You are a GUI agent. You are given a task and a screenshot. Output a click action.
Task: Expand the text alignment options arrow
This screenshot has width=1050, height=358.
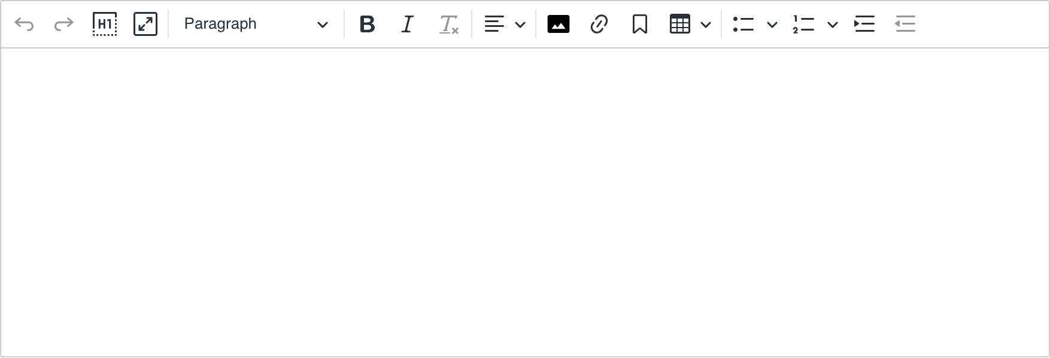point(520,25)
